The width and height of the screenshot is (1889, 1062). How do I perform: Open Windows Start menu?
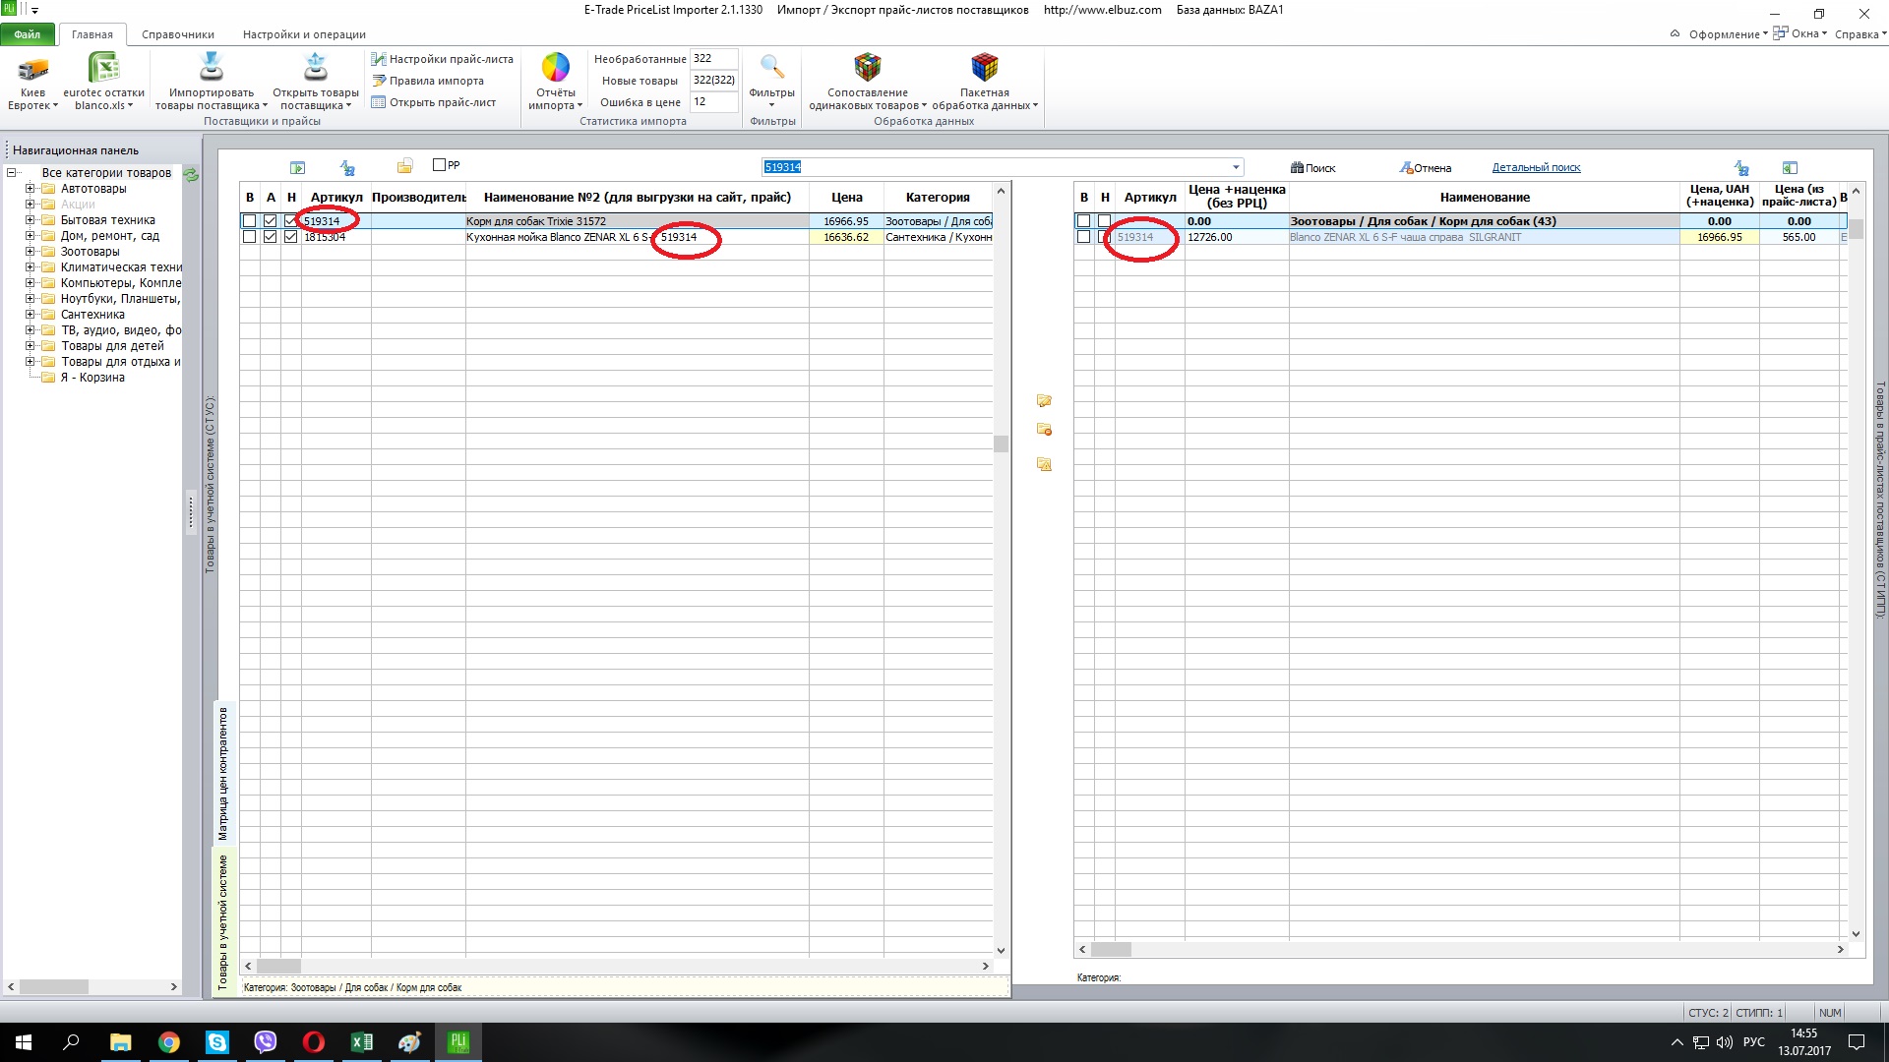coord(24,1042)
